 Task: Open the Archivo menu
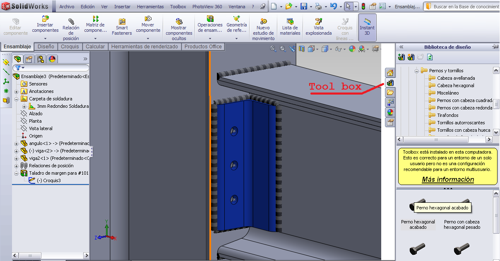pyautogui.click(x=67, y=7)
